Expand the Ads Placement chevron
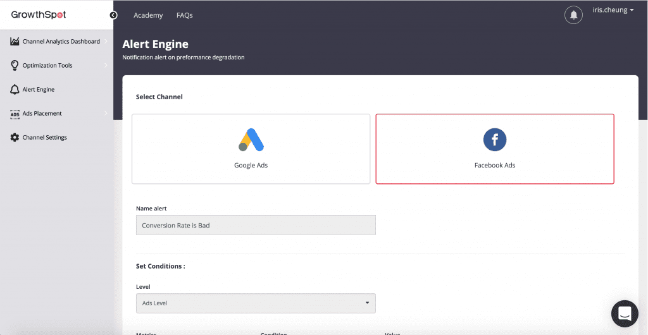Screen dimensions: 648x335 click(x=106, y=113)
